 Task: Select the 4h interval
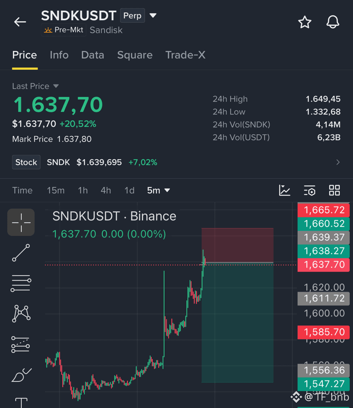106,190
